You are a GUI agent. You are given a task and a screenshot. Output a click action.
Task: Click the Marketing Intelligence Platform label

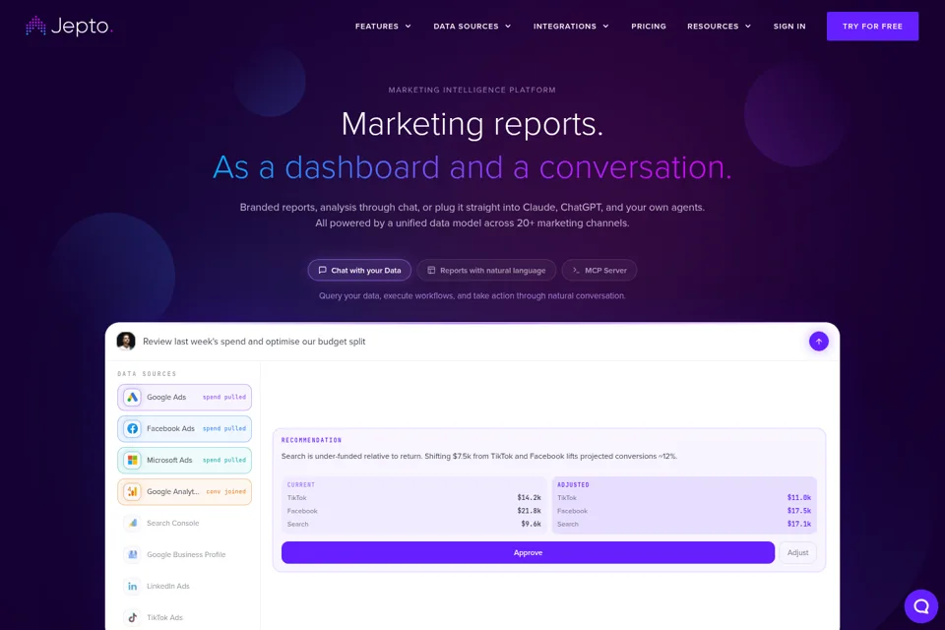(472, 90)
